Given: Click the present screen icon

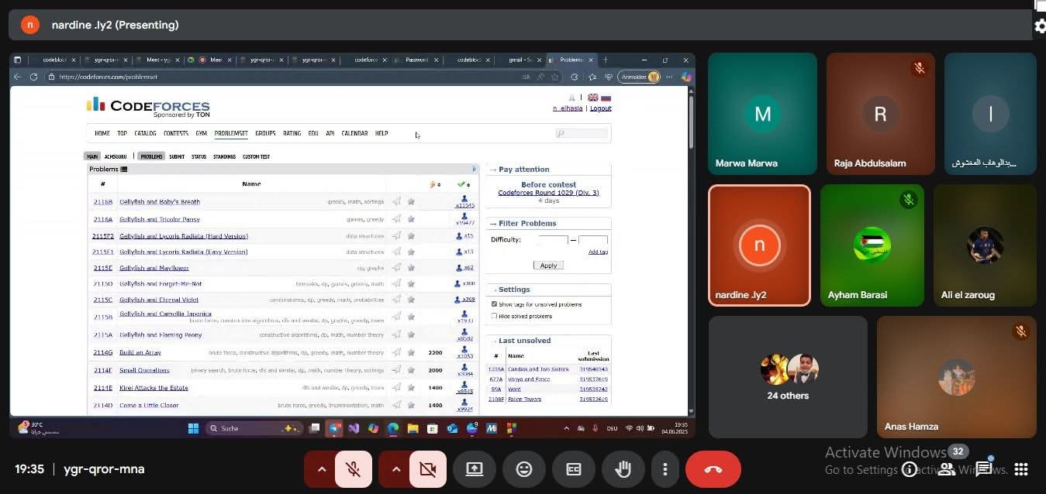Looking at the screenshot, I should point(475,469).
